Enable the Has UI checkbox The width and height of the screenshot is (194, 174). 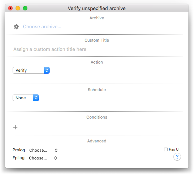(166, 149)
